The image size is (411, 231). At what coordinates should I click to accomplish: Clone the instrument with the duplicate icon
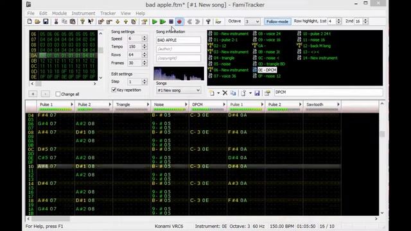[x=232, y=93]
